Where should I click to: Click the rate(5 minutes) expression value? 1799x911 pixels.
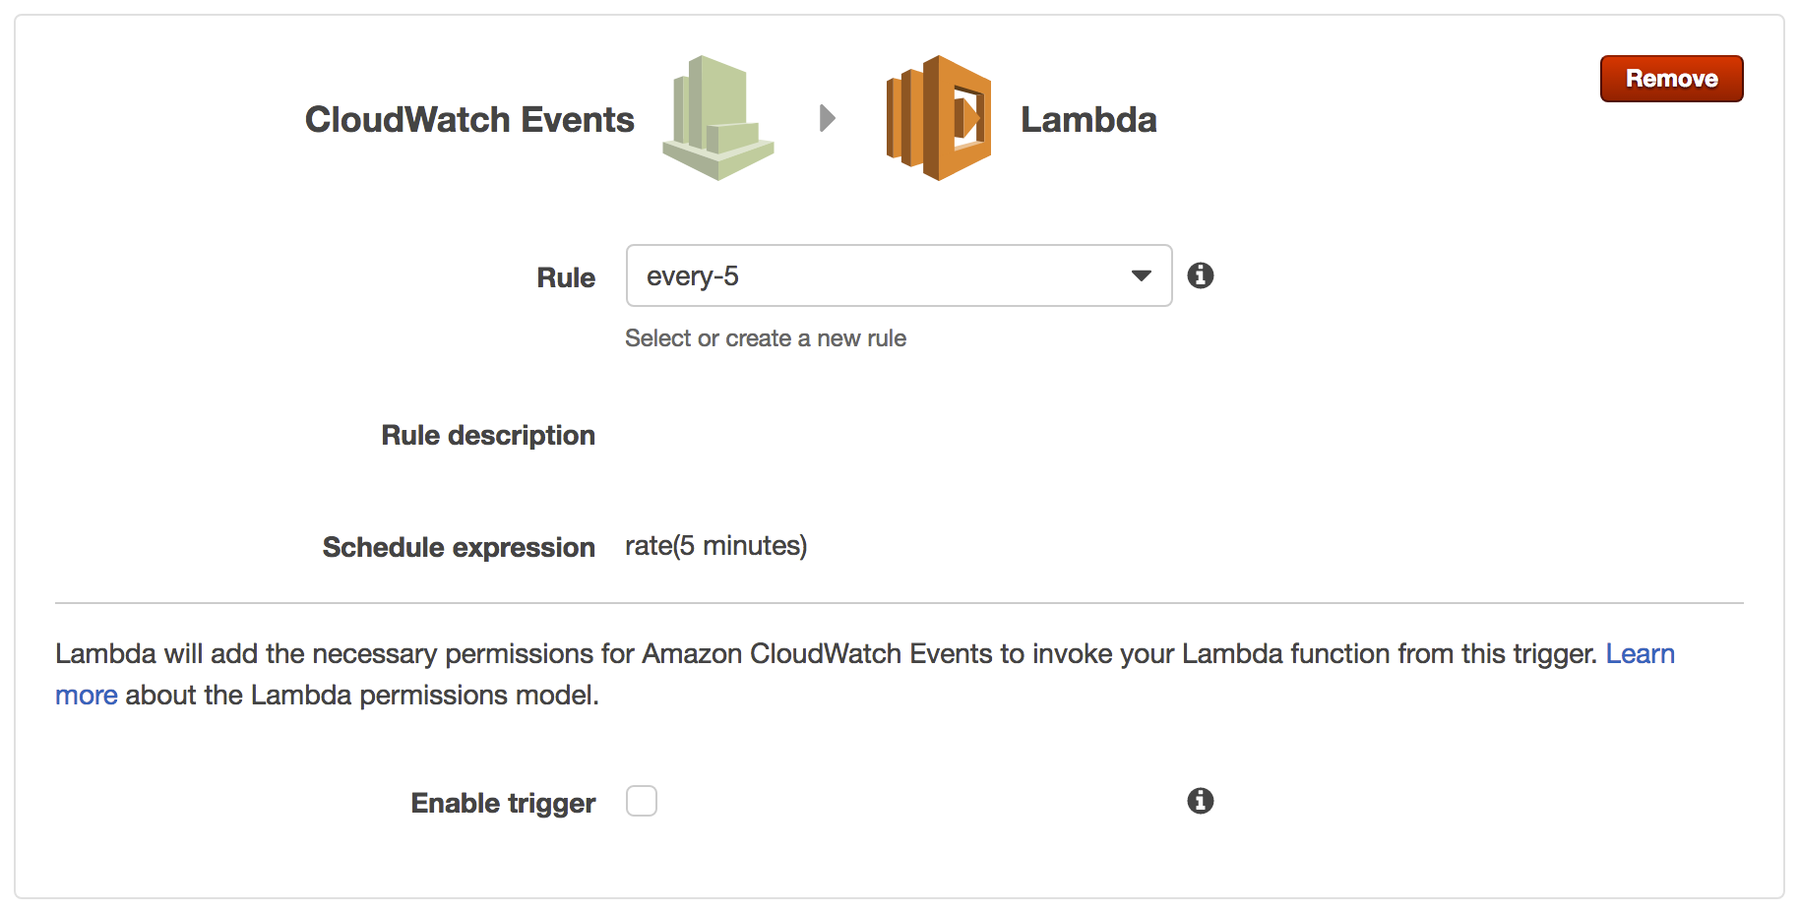click(x=715, y=546)
